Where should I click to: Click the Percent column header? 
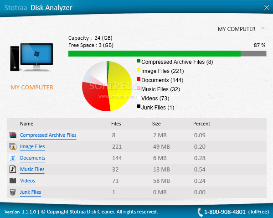point(201,124)
